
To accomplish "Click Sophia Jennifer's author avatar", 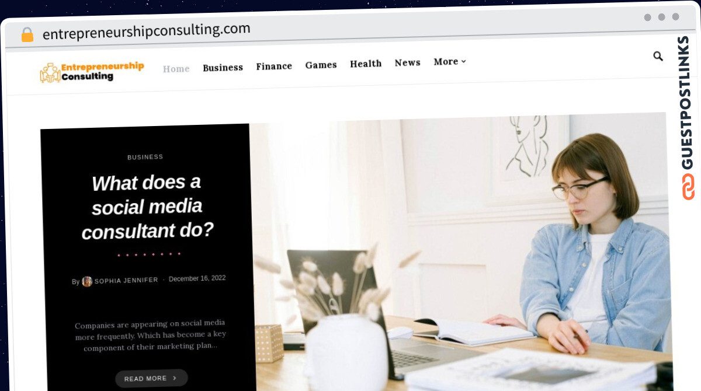I will (87, 281).
